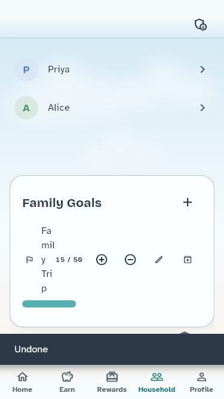Add a new family goal with plus
Screen dimensions: 224x399
click(x=188, y=203)
